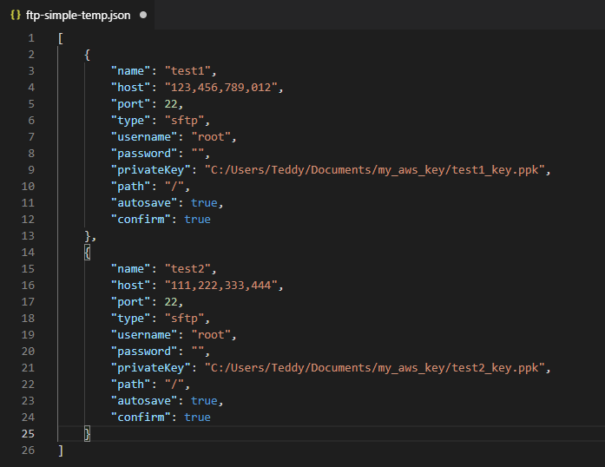Click the "password" key on line 8
605x467 pixels.
[x=144, y=154]
